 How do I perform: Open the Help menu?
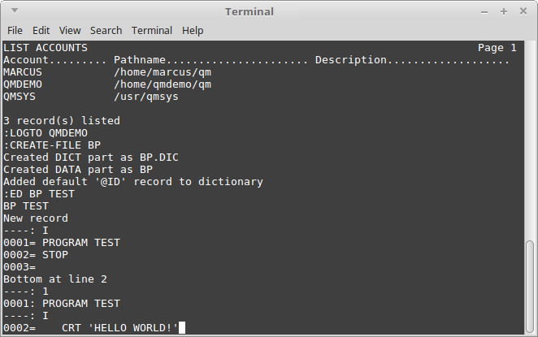[x=193, y=31]
